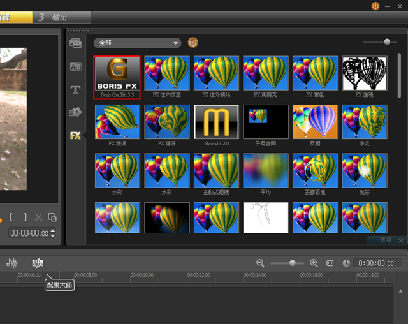Select the FX Filter library icon
This screenshot has height=324, width=408.
tap(75, 135)
